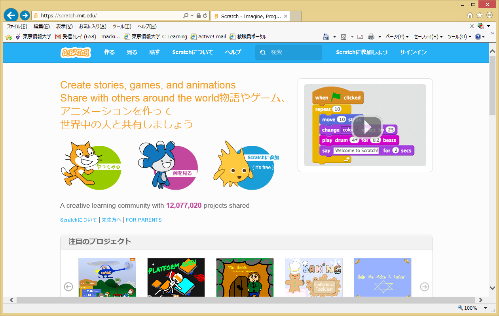Click the padlock security icon in address bar

pyautogui.click(x=199, y=16)
